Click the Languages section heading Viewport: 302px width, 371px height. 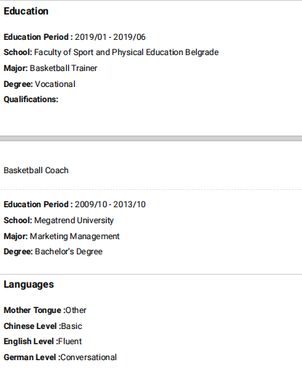pyautogui.click(x=29, y=285)
